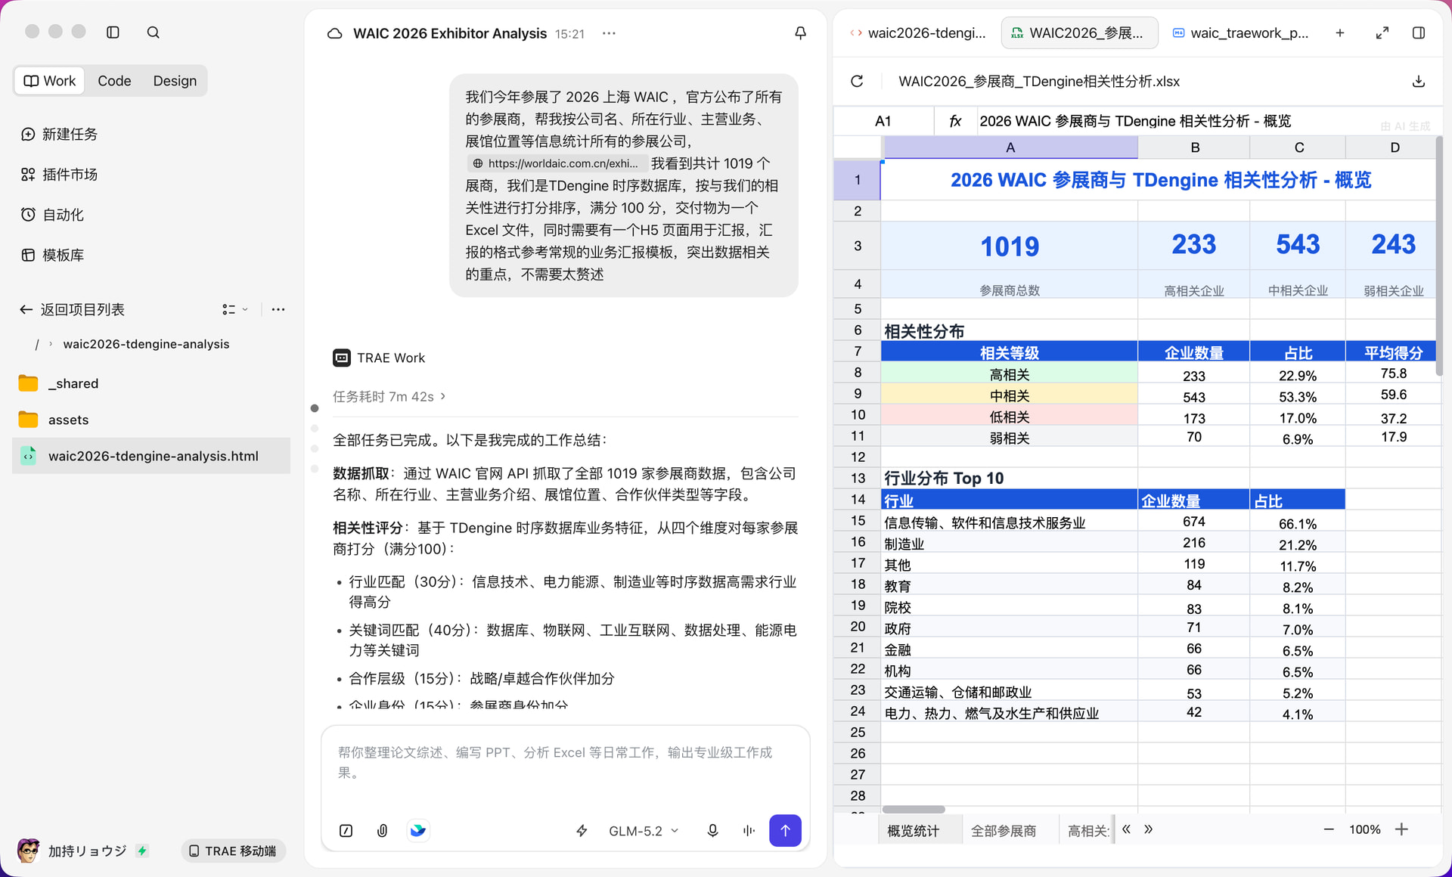This screenshot has height=877, width=1452.
Task: Create a new task via 新建任务
Action: [x=59, y=134]
